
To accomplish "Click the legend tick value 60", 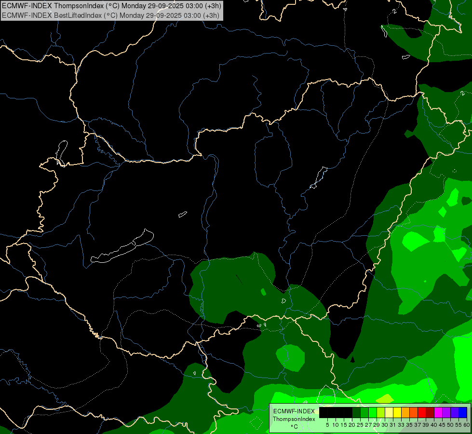I will pyautogui.click(x=467, y=425).
